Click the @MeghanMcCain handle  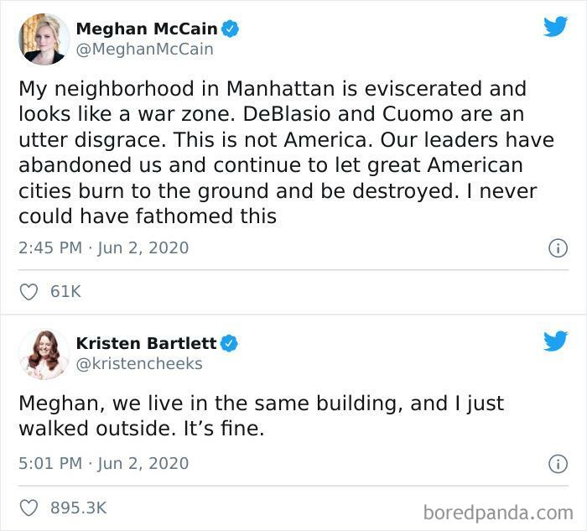pos(144,49)
